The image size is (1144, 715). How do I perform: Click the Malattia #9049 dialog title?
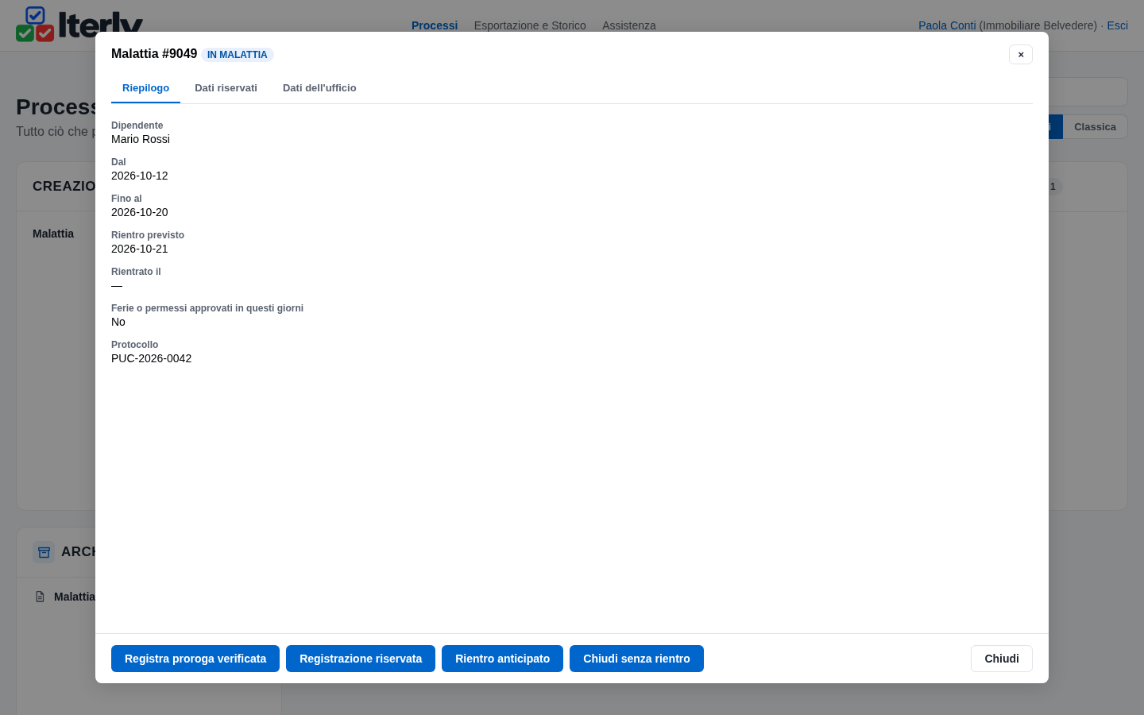pos(154,54)
